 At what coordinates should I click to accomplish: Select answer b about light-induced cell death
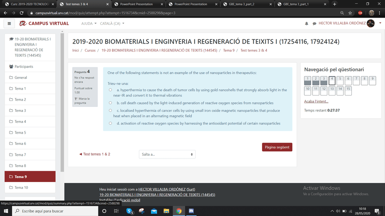click(x=110, y=103)
